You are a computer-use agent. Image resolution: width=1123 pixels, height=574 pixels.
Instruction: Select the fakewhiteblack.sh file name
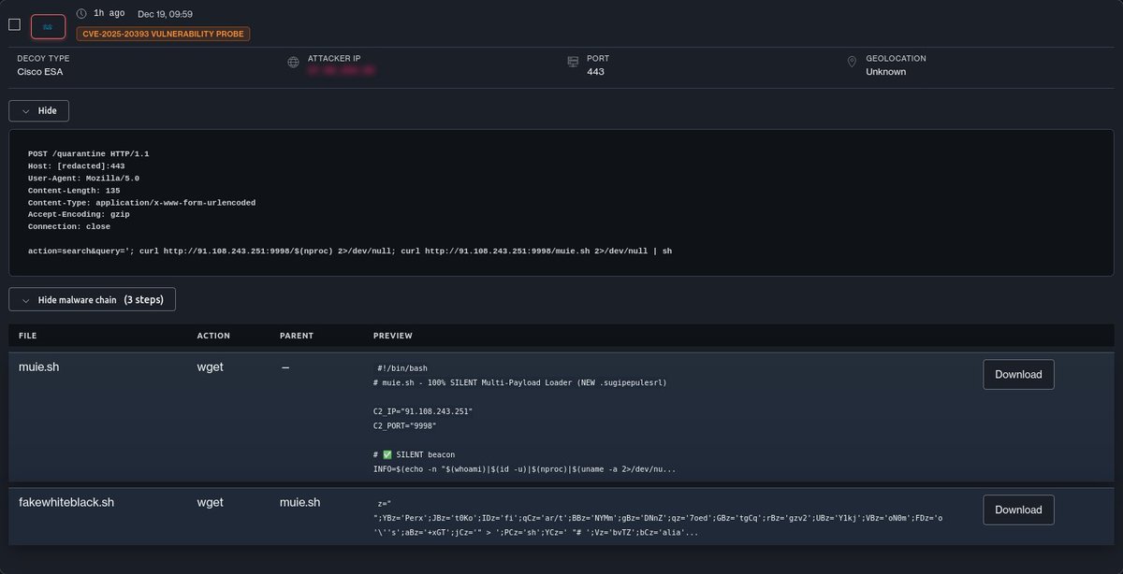66,502
